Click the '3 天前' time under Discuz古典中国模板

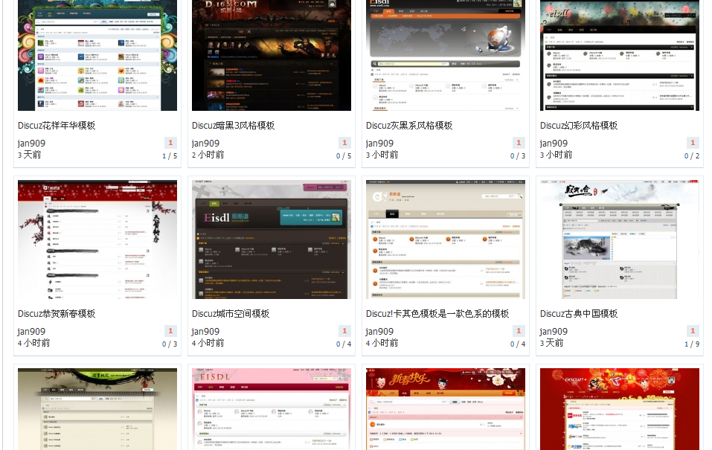pyautogui.click(x=552, y=344)
